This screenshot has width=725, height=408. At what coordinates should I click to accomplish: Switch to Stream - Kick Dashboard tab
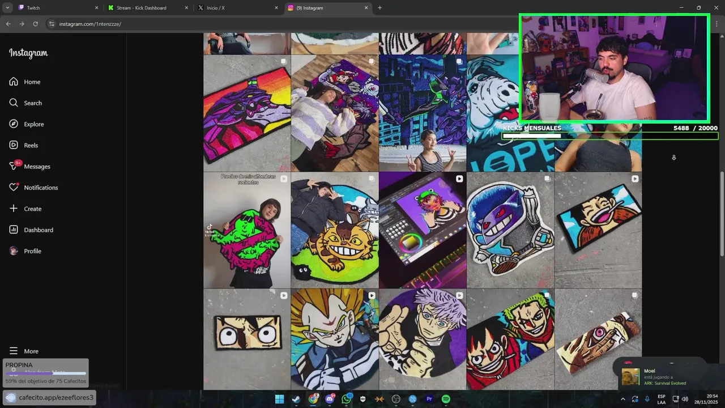(148, 8)
